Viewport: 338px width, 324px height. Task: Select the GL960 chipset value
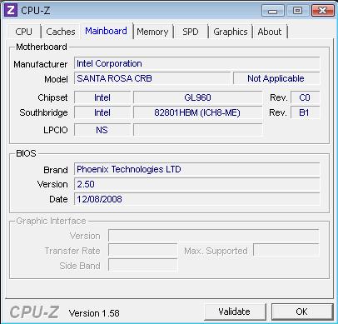tap(197, 97)
